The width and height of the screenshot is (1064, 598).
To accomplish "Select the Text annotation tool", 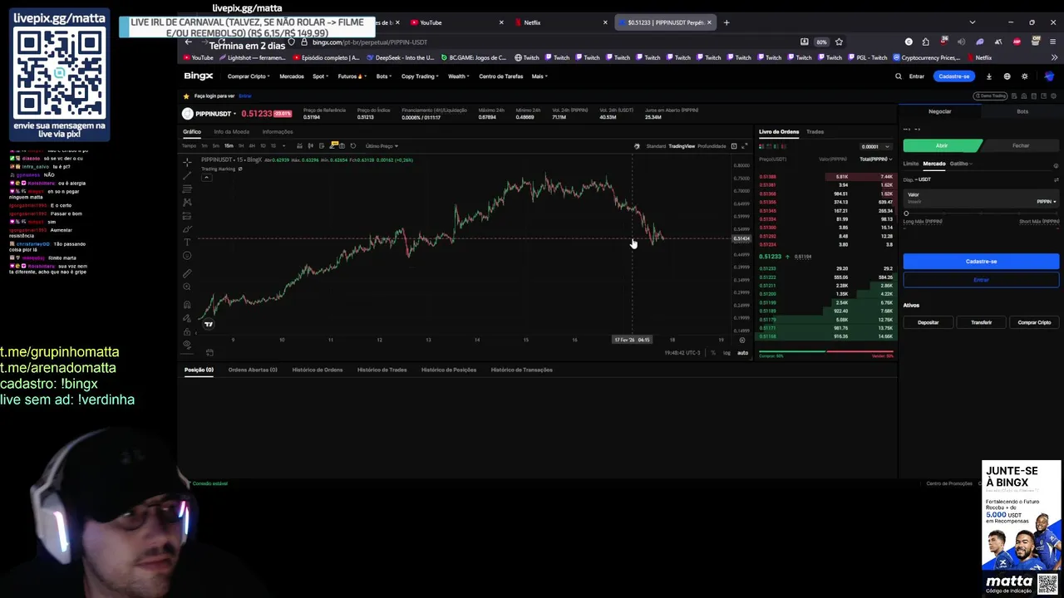I will 187,243.
